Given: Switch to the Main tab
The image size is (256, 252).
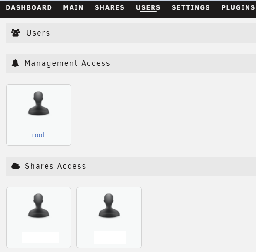Looking at the screenshot, I should pyautogui.click(x=73, y=7).
